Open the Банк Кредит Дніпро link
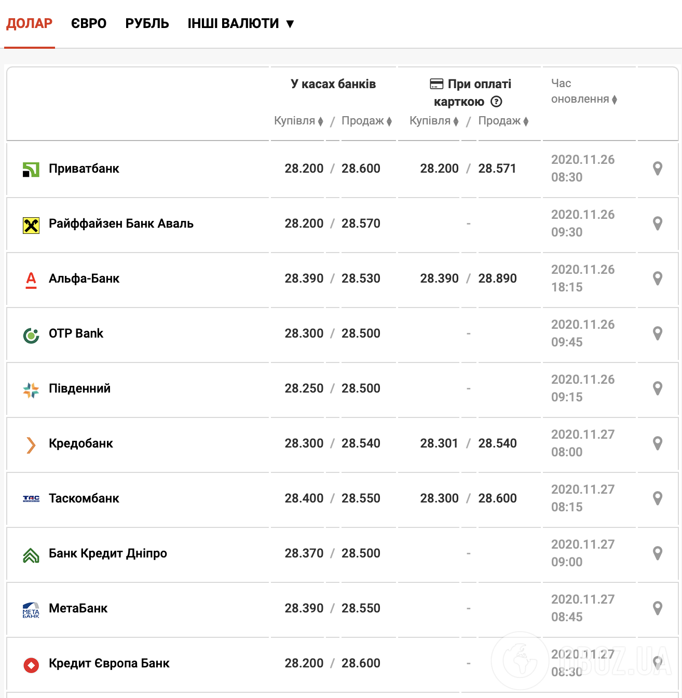682x698 pixels. click(108, 553)
